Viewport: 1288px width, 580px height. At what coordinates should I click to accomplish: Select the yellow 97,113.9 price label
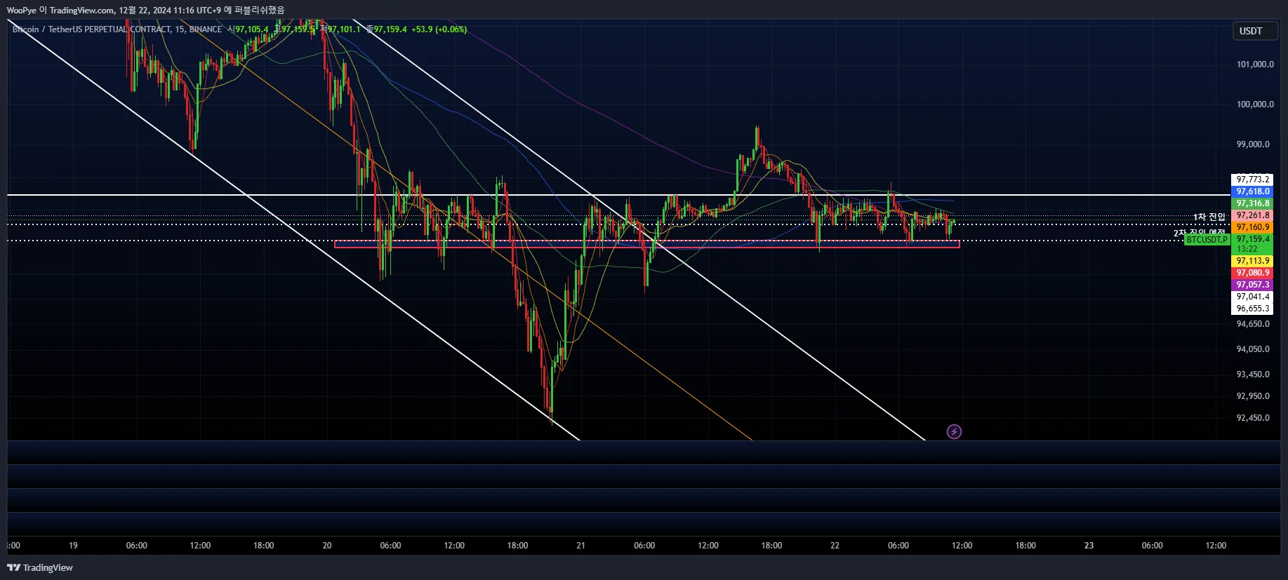1252,261
